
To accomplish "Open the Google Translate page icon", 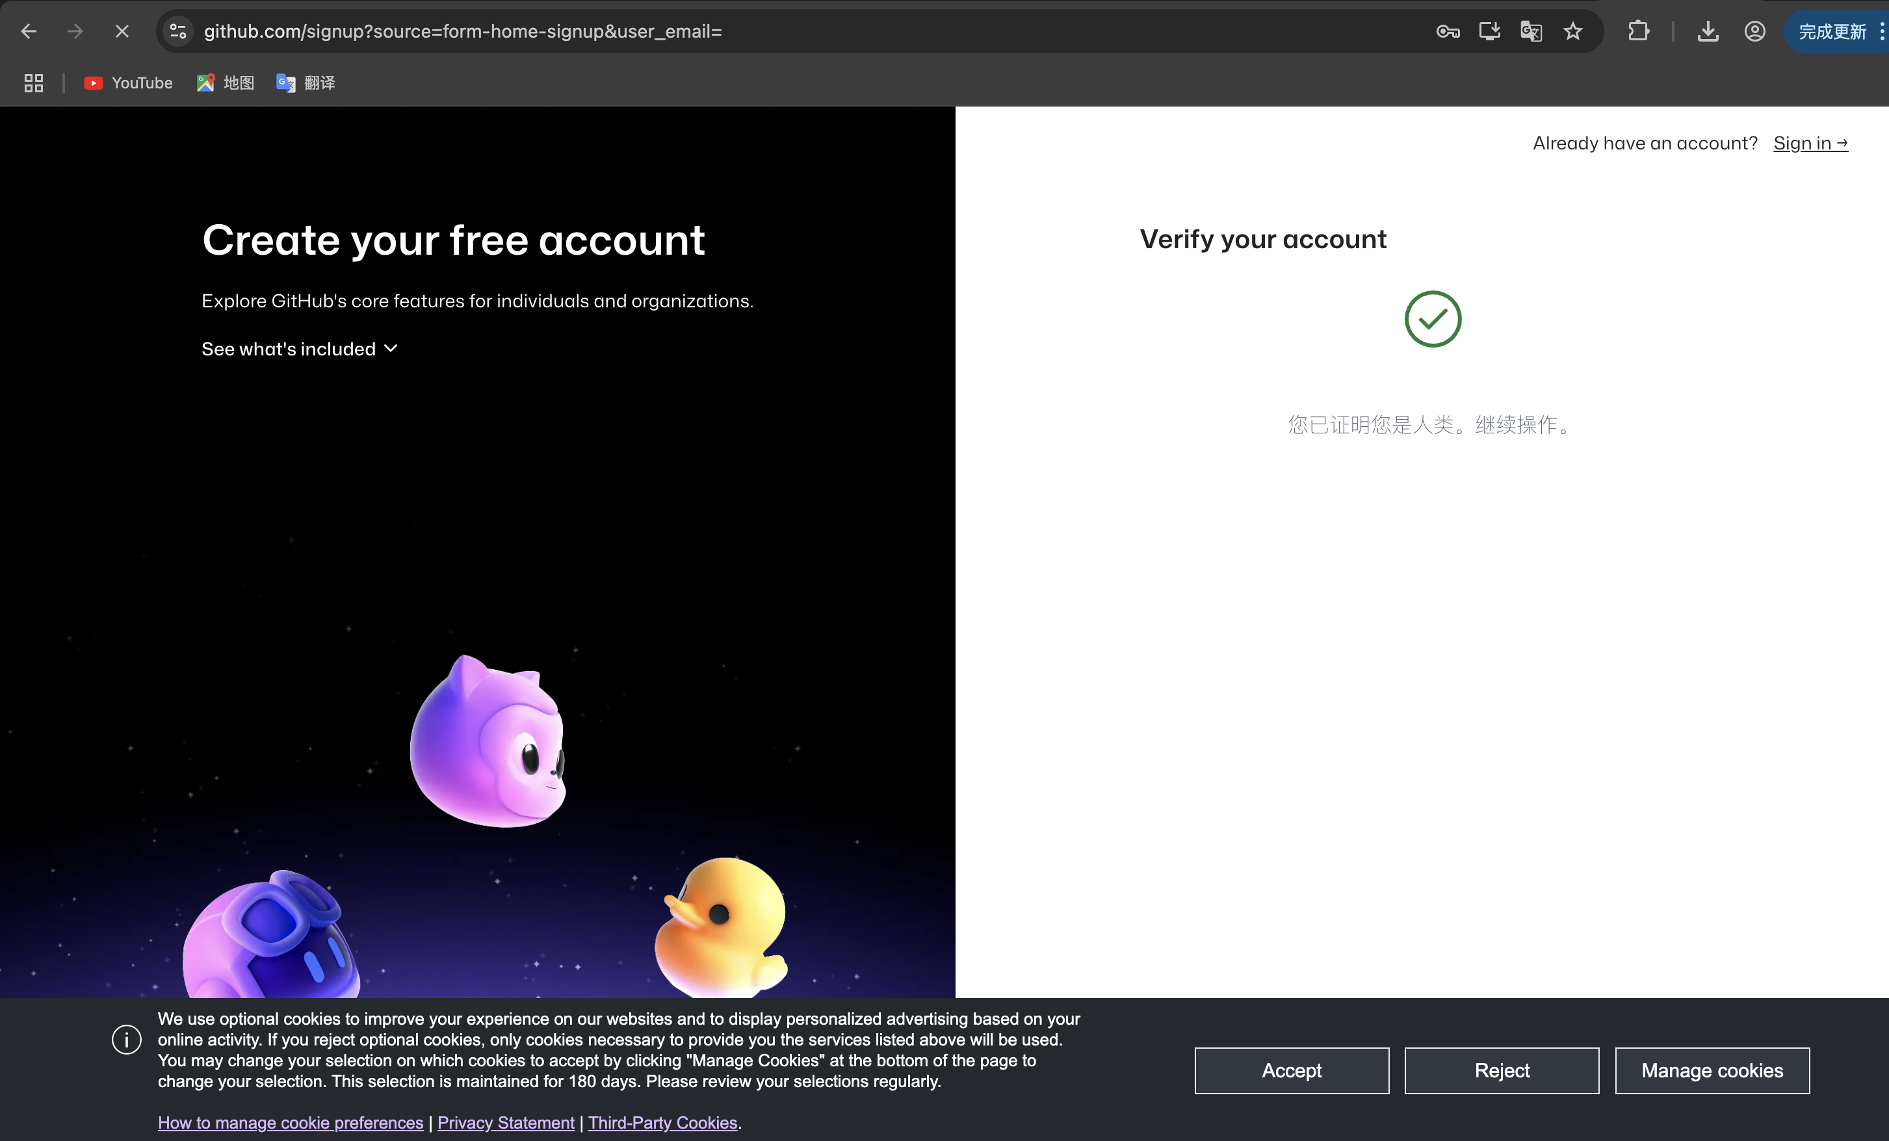I will (1531, 31).
